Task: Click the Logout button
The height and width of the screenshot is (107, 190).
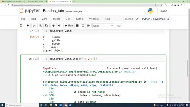Action: click(x=163, y=11)
